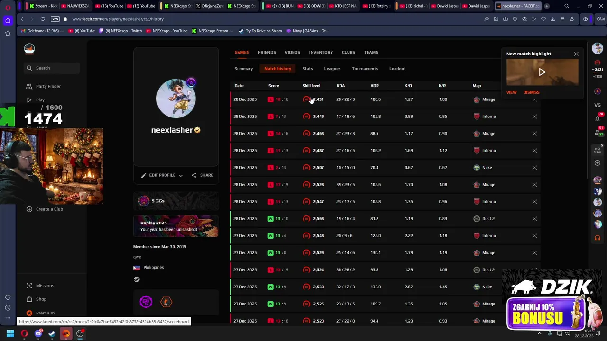The height and width of the screenshot is (341, 607).
Task: Click the X icon in the 2,507 Nuke row
Action: click(534, 168)
